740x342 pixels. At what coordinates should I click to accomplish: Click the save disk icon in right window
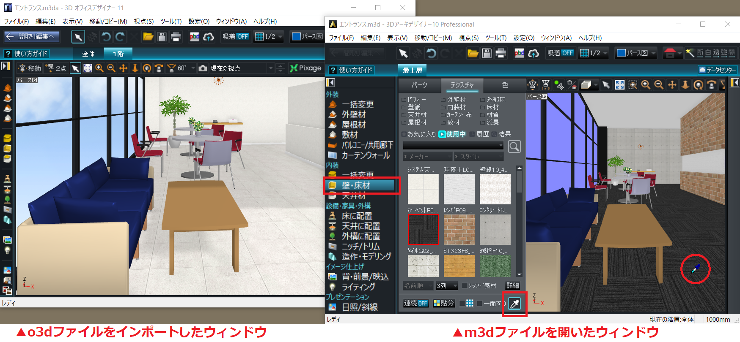click(487, 53)
